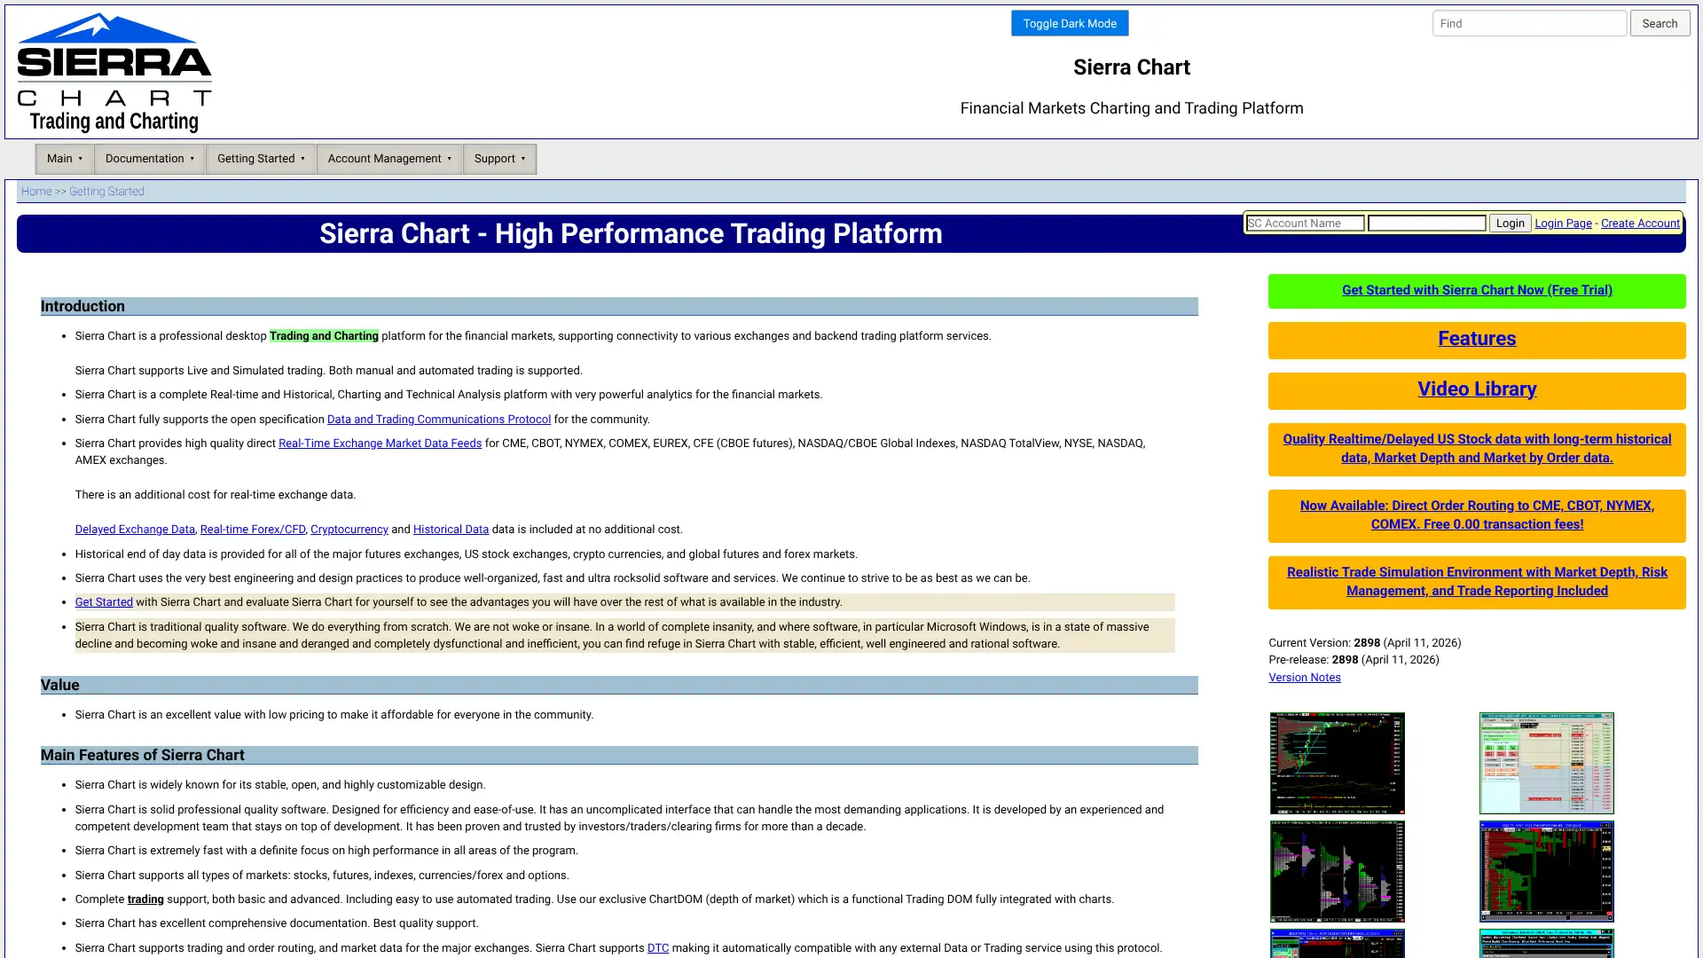The width and height of the screenshot is (1703, 958).
Task: Focus the password field beside Login
Action: click(1426, 224)
